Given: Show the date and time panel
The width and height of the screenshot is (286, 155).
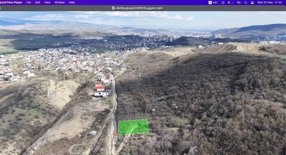Looking at the screenshot, I should 270,2.
